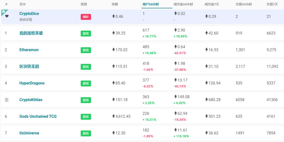Sort by 名字 column header
Image resolution: width=284 pixels, height=142 pixels.
click(23, 4)
